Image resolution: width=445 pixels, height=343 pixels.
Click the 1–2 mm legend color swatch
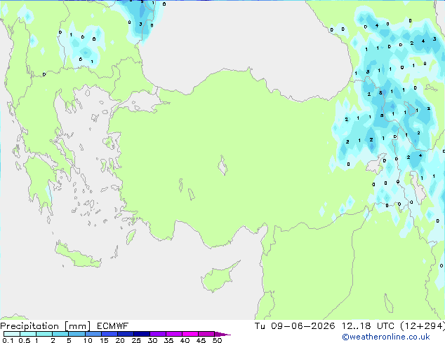click(44, 334)
